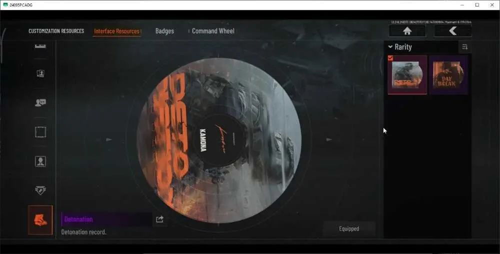Click the 24095PCADG window title icon
Screen dimensions: 500x254
tap(5, 5)
